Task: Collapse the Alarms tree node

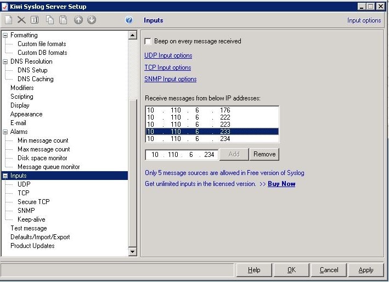Action: tap(5, 132)
